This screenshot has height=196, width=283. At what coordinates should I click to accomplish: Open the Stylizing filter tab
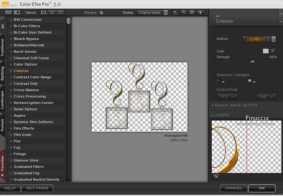click(x=3, y=74)
